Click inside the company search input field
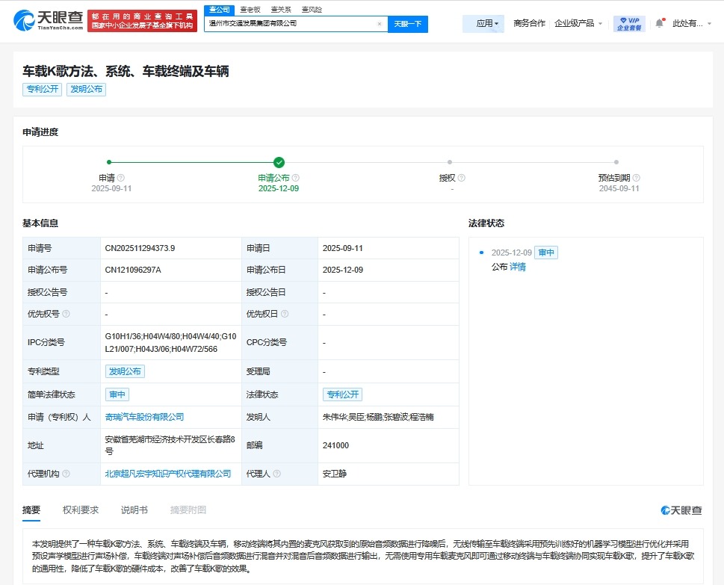Viewport: 724px width, 585px height. pyautogui.click(x=291, y=23)
